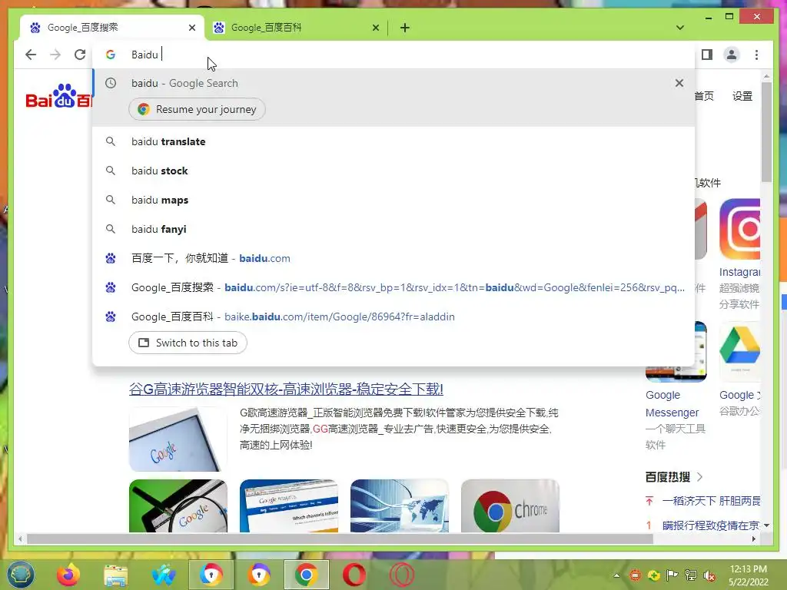Click the world map thumbnail

point(400,505)
